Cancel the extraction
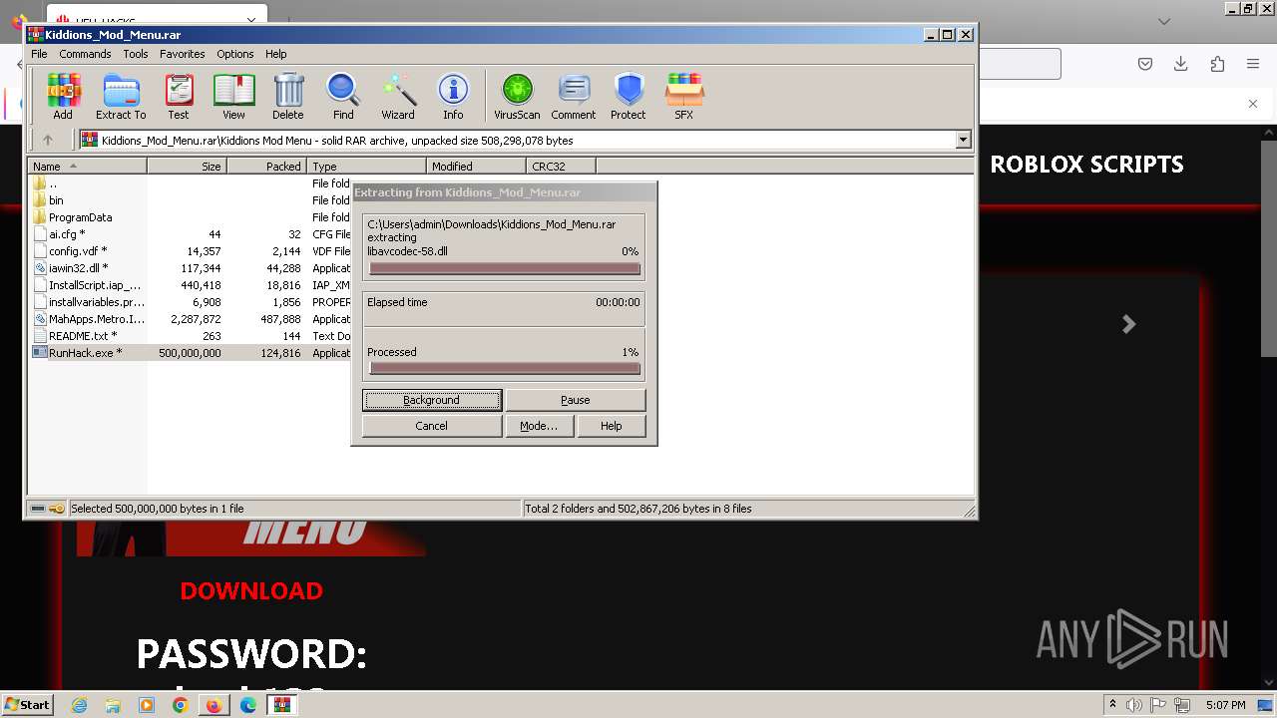 coord(432,426)
